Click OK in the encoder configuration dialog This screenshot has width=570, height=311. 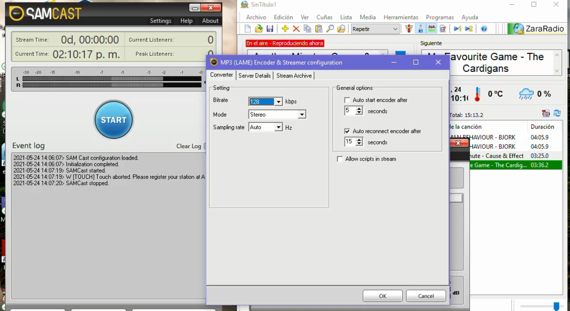point(382,296)
